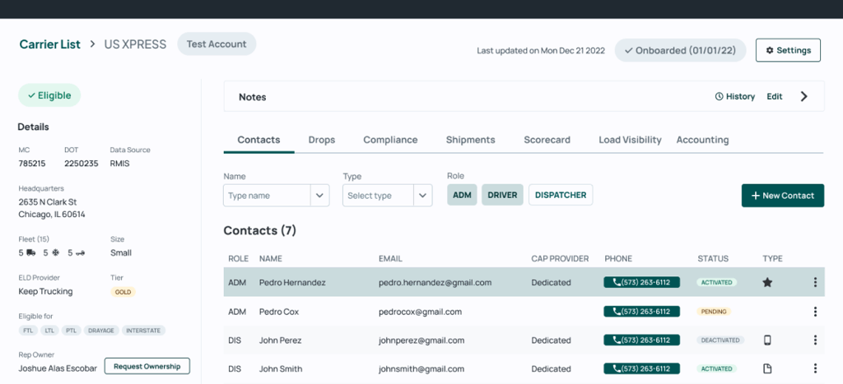The height and width of the screenshot is (384, 843).
Task: Click the EMAIL column header
Action: pyautogui.click(x=390, y=258)
